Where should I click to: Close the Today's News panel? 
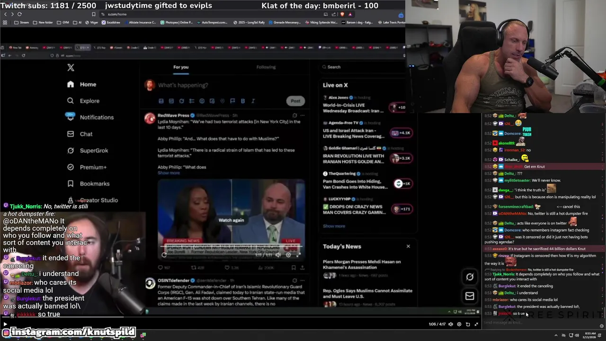pos(408,246)
